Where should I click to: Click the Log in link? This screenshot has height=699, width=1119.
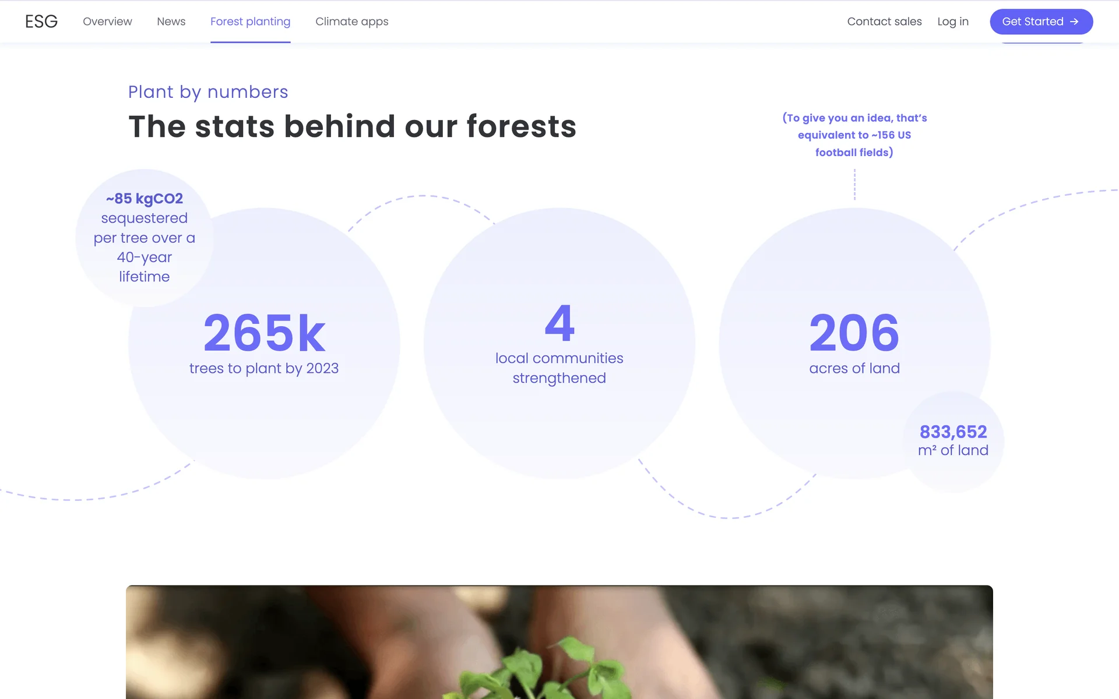point(952,22)
